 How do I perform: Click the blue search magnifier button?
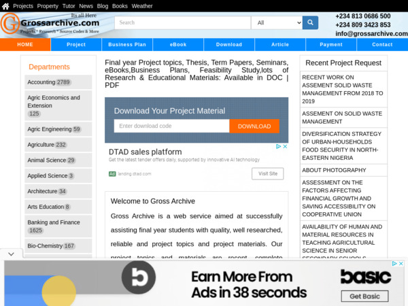310,22
